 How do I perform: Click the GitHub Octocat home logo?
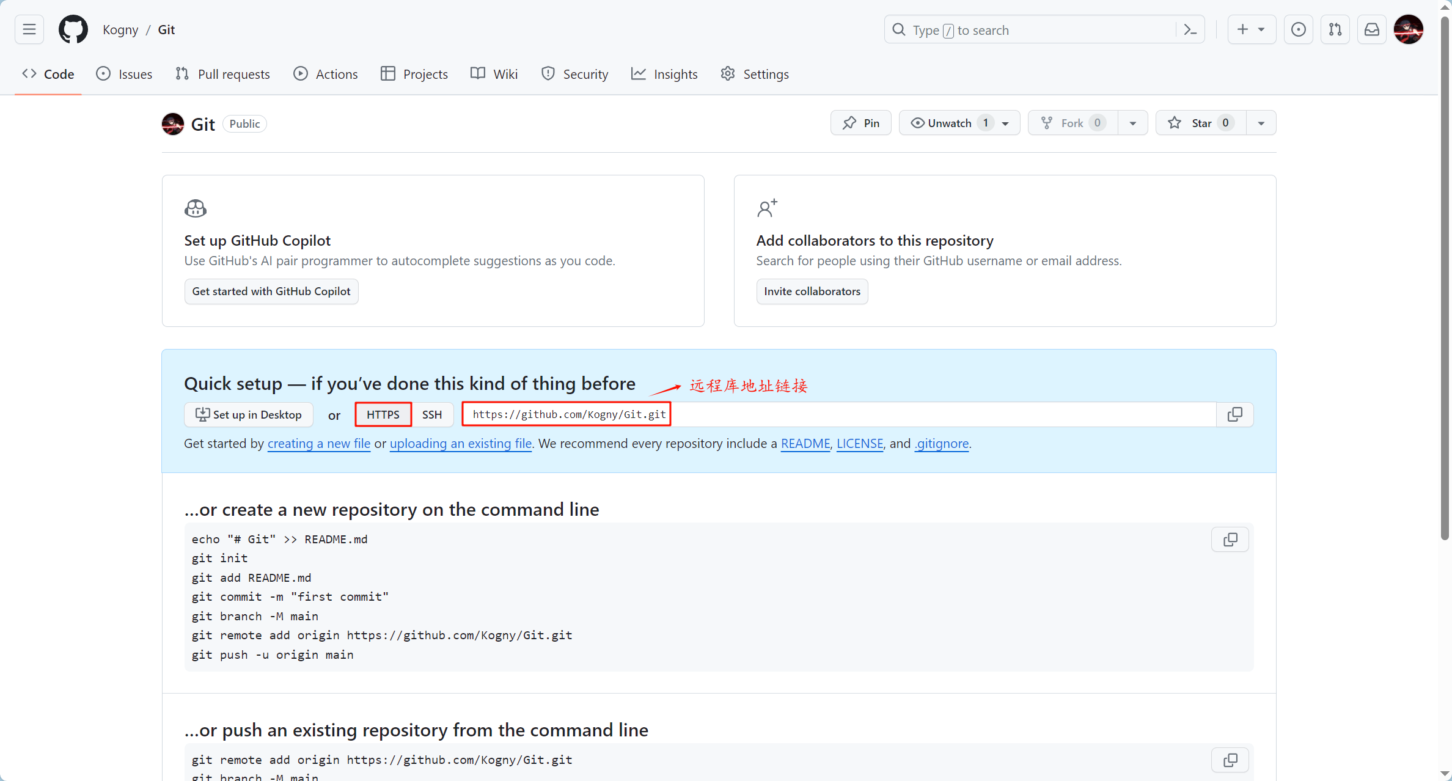73,29
